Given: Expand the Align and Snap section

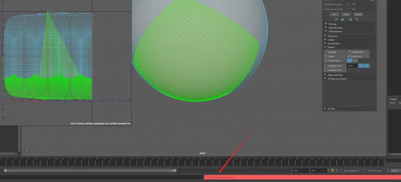Looking at the screenshot, I should (x=326, y=75).
